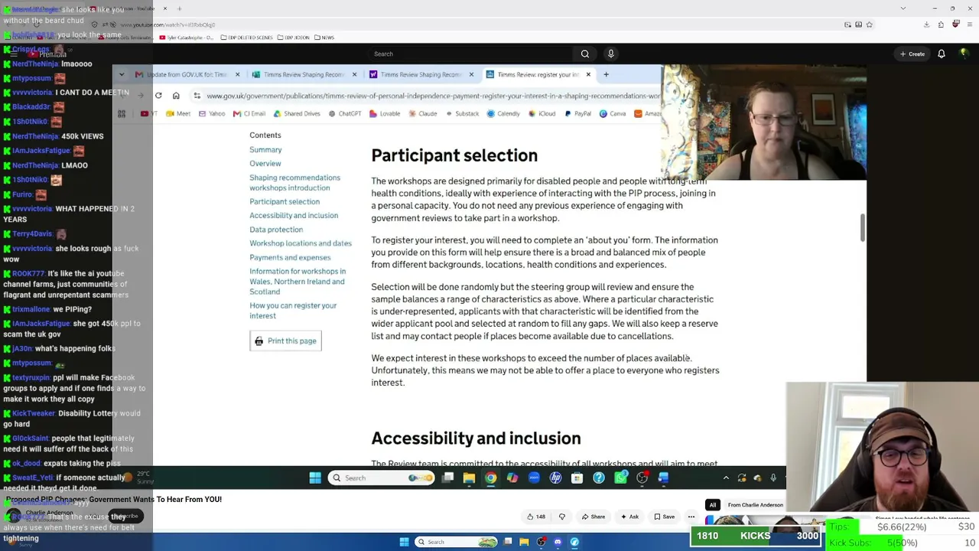
Task: Like the YouTube video (148 likes)
Action: 536,517
